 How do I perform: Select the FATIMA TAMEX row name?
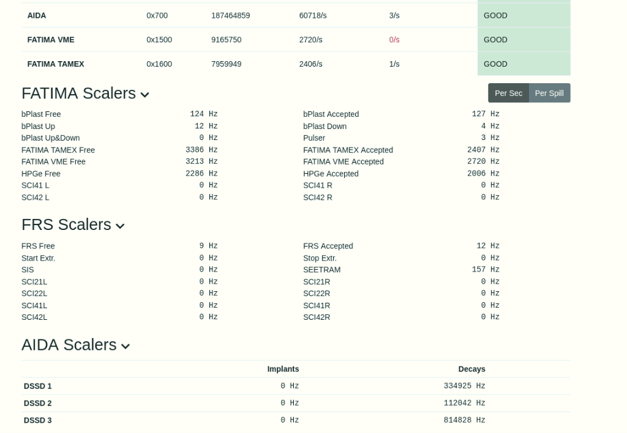click(56, 64)
